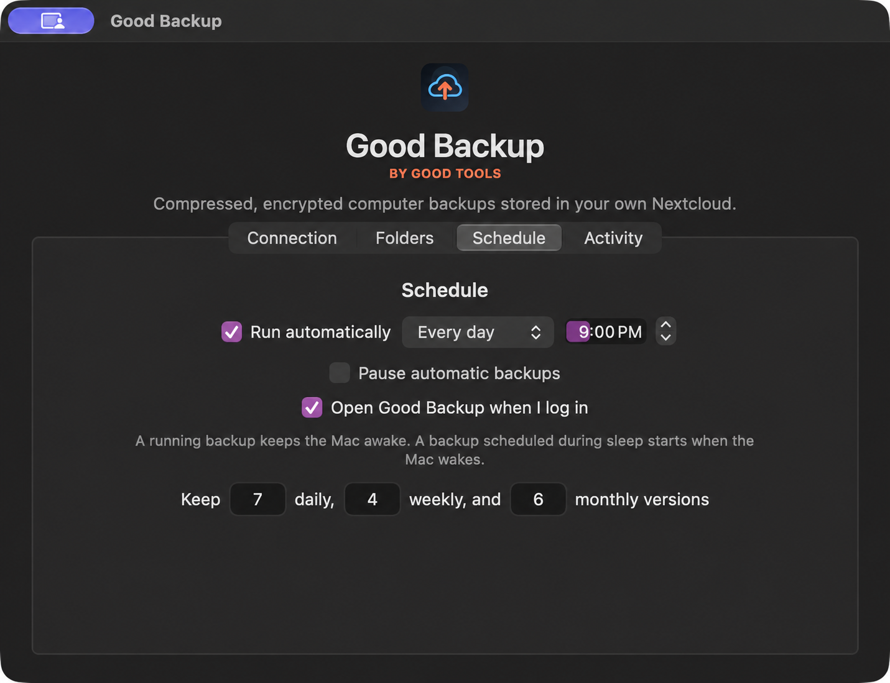Enable Pause automatic backups

coord(340,373)
